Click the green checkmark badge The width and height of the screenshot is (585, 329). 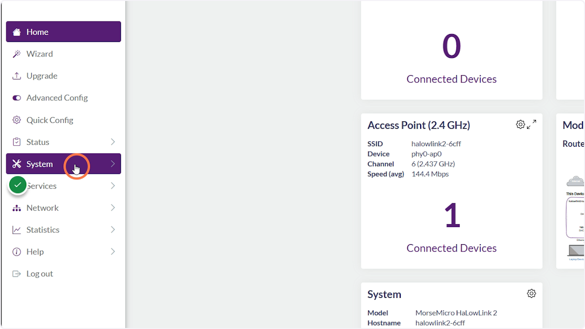tap(18, 185)
